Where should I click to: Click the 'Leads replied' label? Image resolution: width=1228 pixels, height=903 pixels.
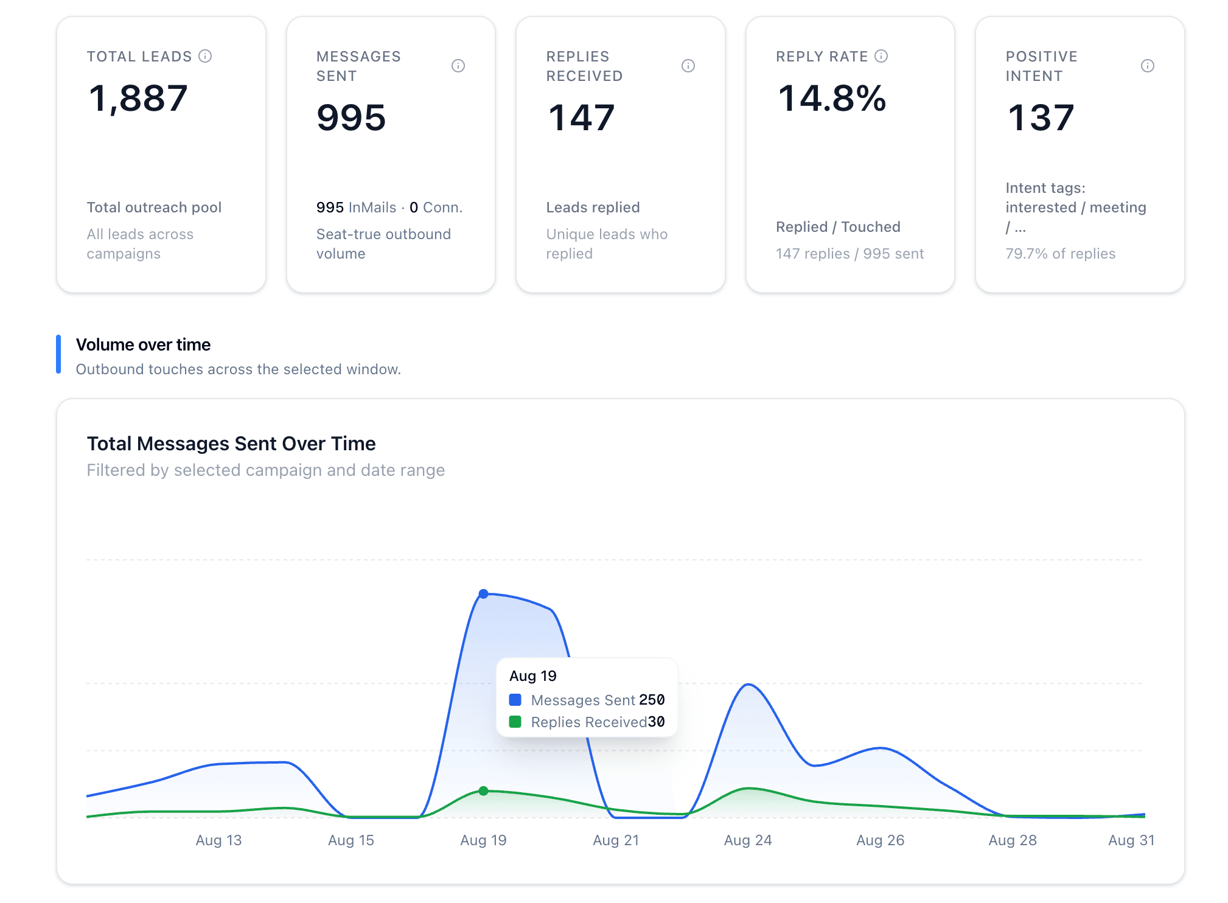pyautogui.click(x=593, y=207)
